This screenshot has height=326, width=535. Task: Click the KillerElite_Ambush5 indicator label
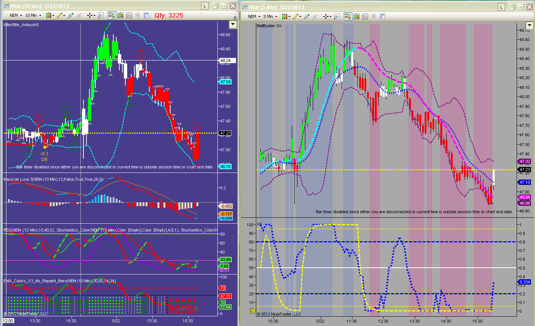[x=21, y=25]
